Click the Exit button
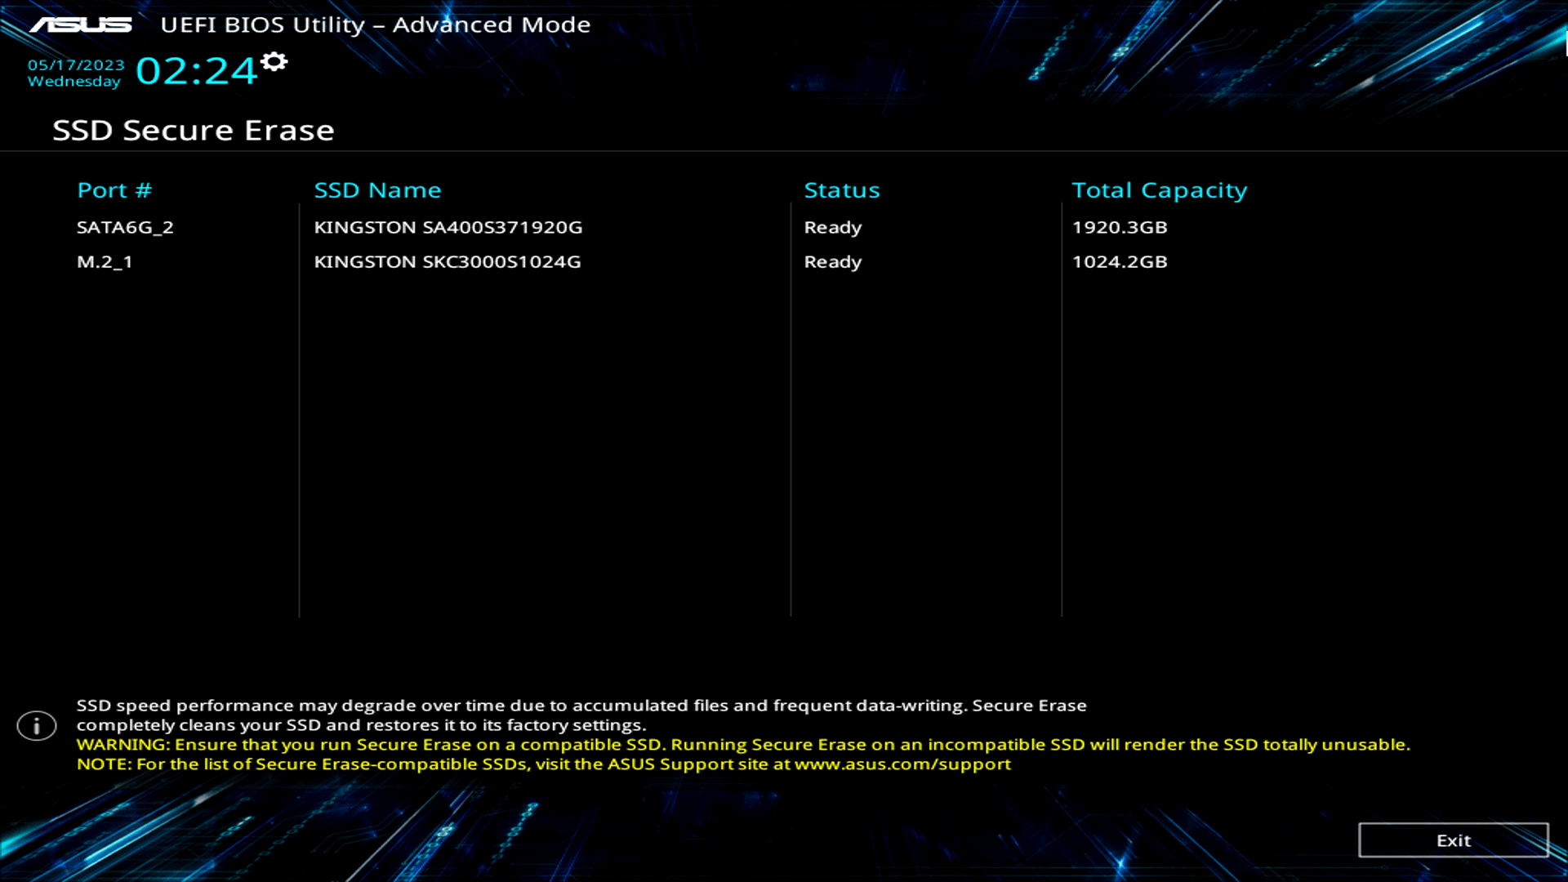 (x=1453, y=840)
